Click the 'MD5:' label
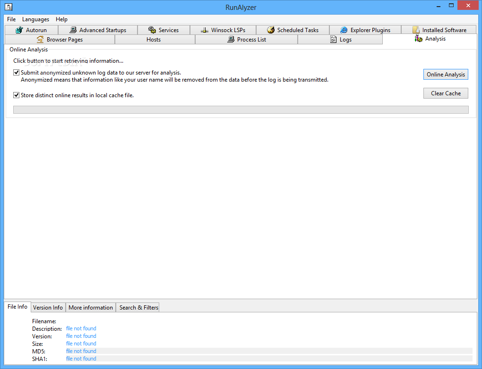This screenshot has height=369, width=482. coord(39,351)
